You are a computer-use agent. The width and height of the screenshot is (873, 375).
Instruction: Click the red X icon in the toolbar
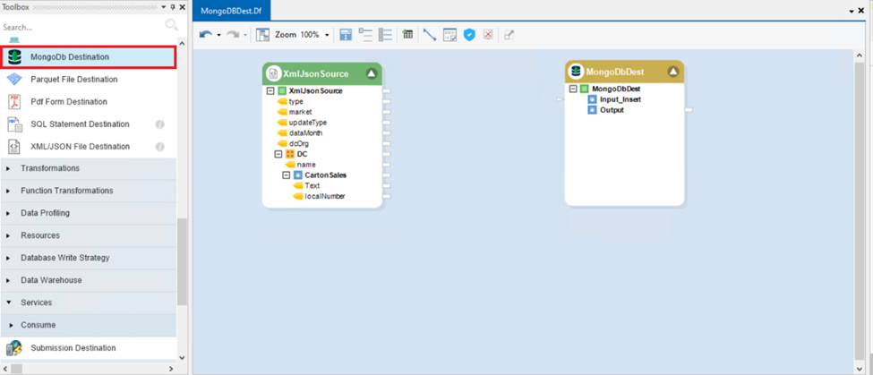click(488, 35)
